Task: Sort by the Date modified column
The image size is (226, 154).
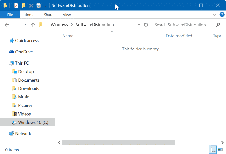Action: (179, 36)
